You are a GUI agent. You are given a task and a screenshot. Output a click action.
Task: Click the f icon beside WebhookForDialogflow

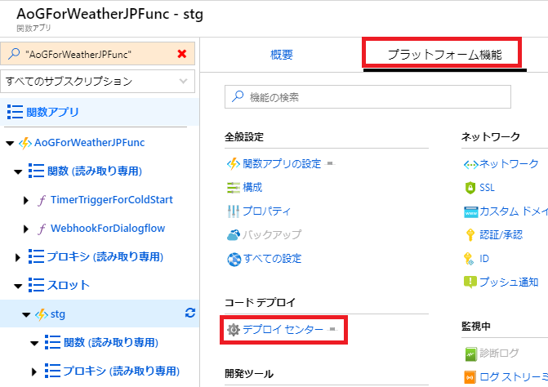click(42, 229)
